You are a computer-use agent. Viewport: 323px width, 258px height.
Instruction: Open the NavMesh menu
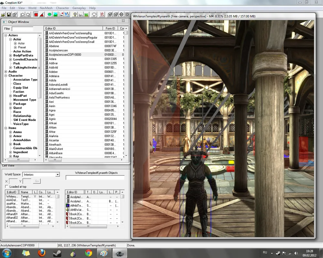click(46, 8)
